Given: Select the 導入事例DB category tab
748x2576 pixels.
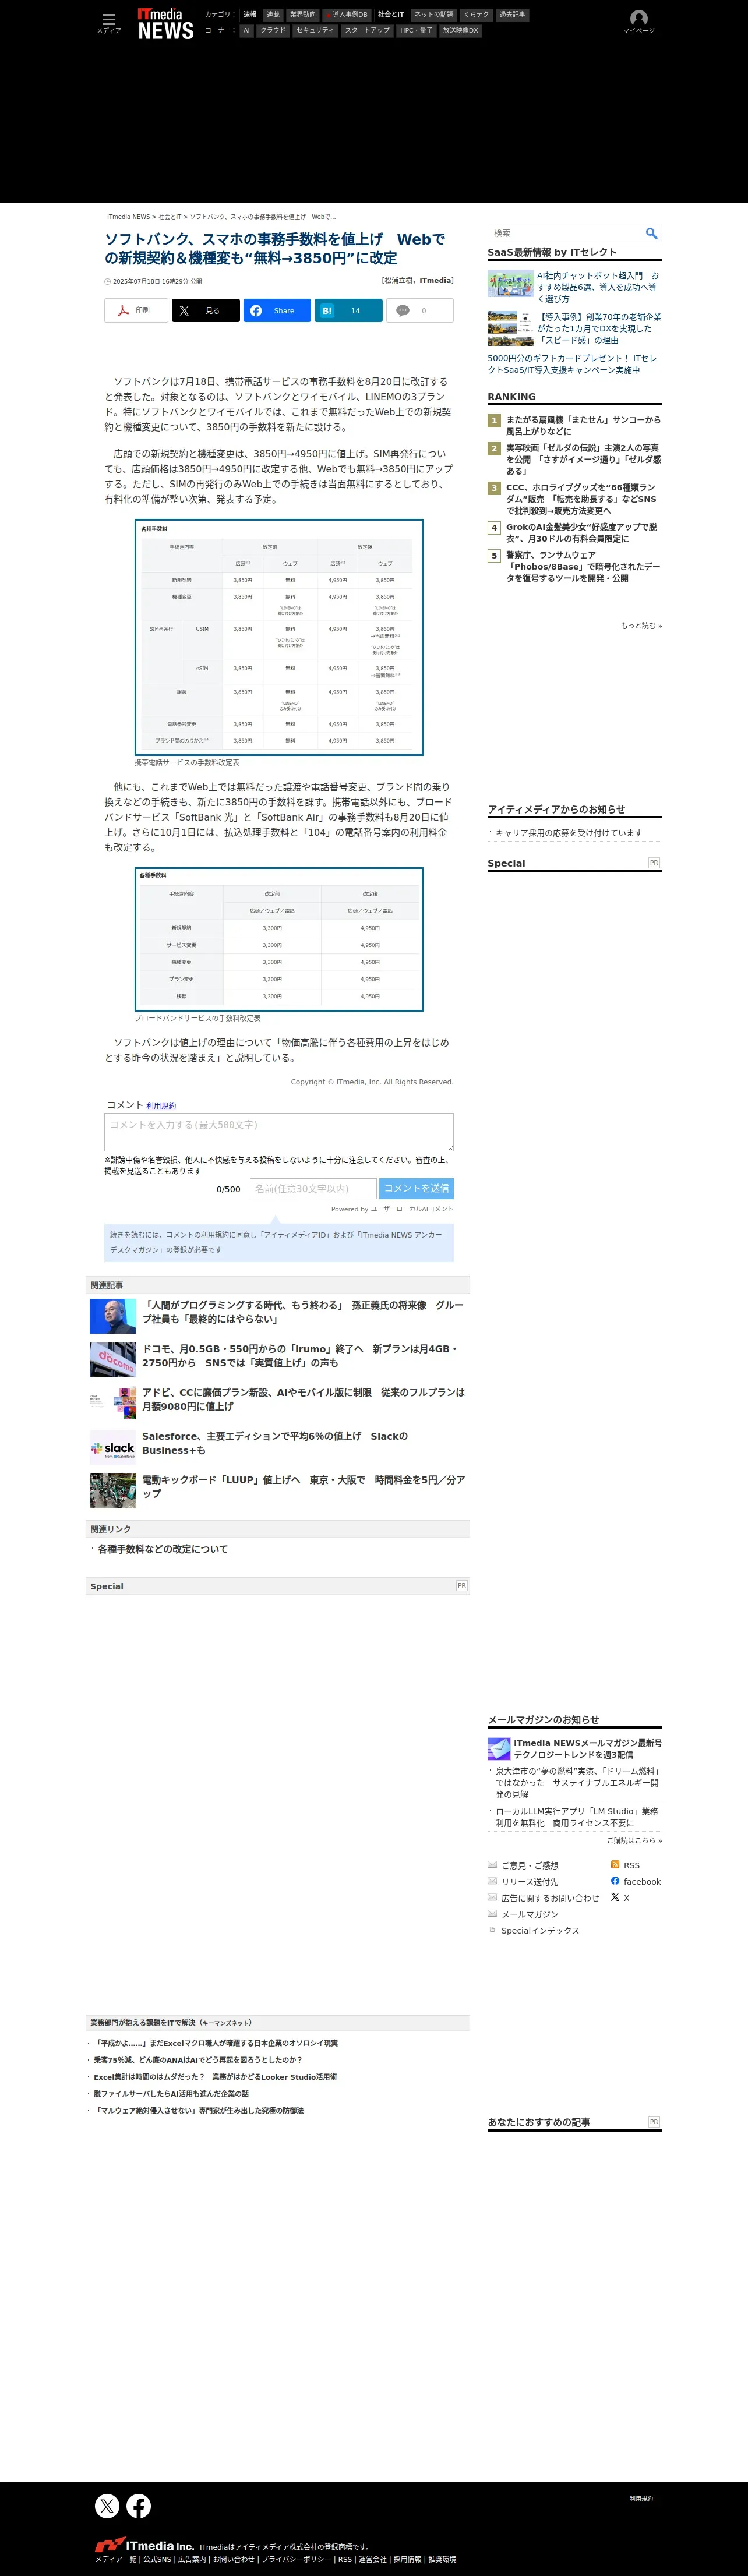Looking at the screenshot, I should 346,15.
